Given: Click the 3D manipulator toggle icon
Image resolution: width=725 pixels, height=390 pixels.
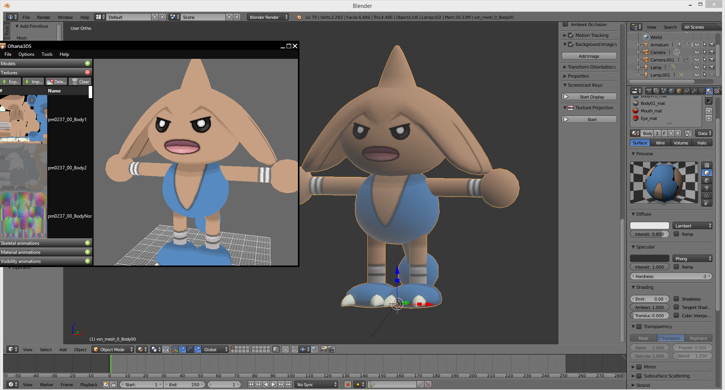Looking at the screenshot, I should click(x=175, y=349).
